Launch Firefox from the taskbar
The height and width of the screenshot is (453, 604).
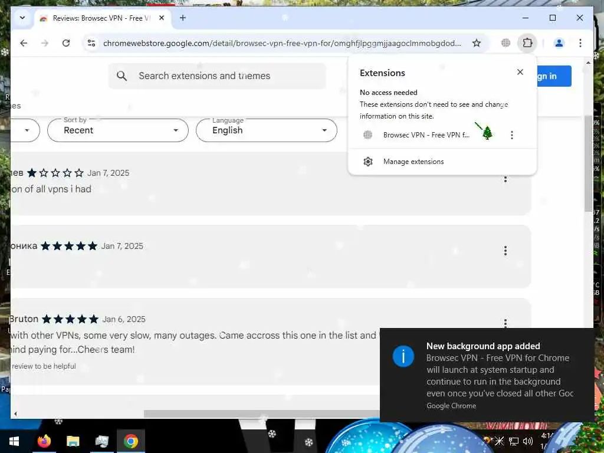coord(44,441)
